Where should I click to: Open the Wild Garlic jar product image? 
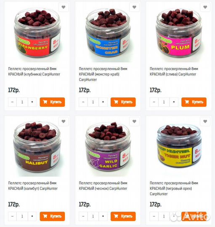[x=108, y=147]
